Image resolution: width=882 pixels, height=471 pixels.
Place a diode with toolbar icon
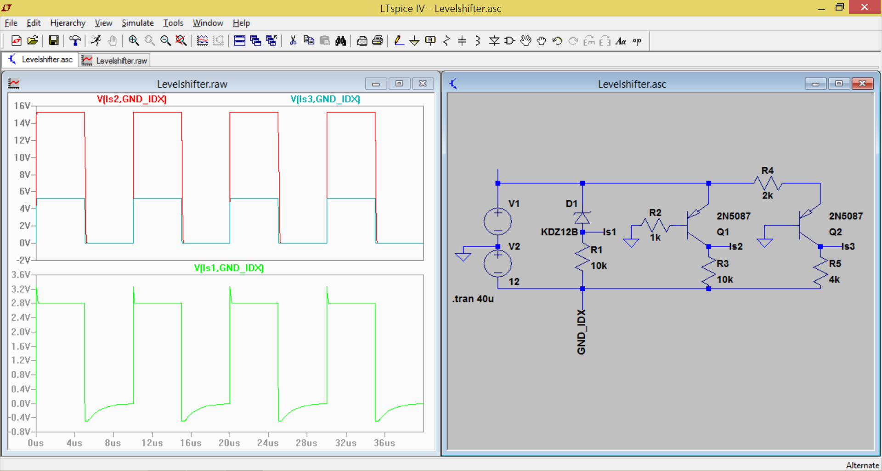(x=494, y=41)
